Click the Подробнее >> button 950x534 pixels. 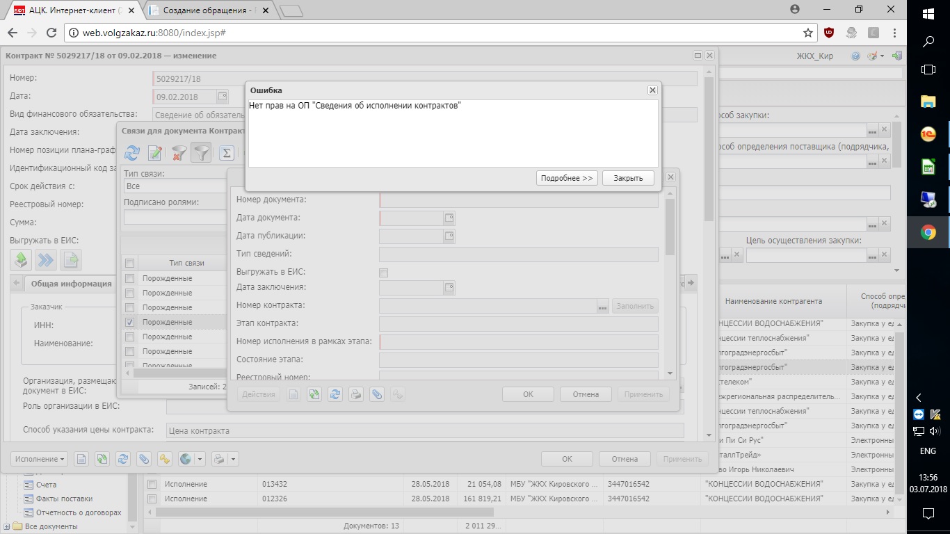567,178
